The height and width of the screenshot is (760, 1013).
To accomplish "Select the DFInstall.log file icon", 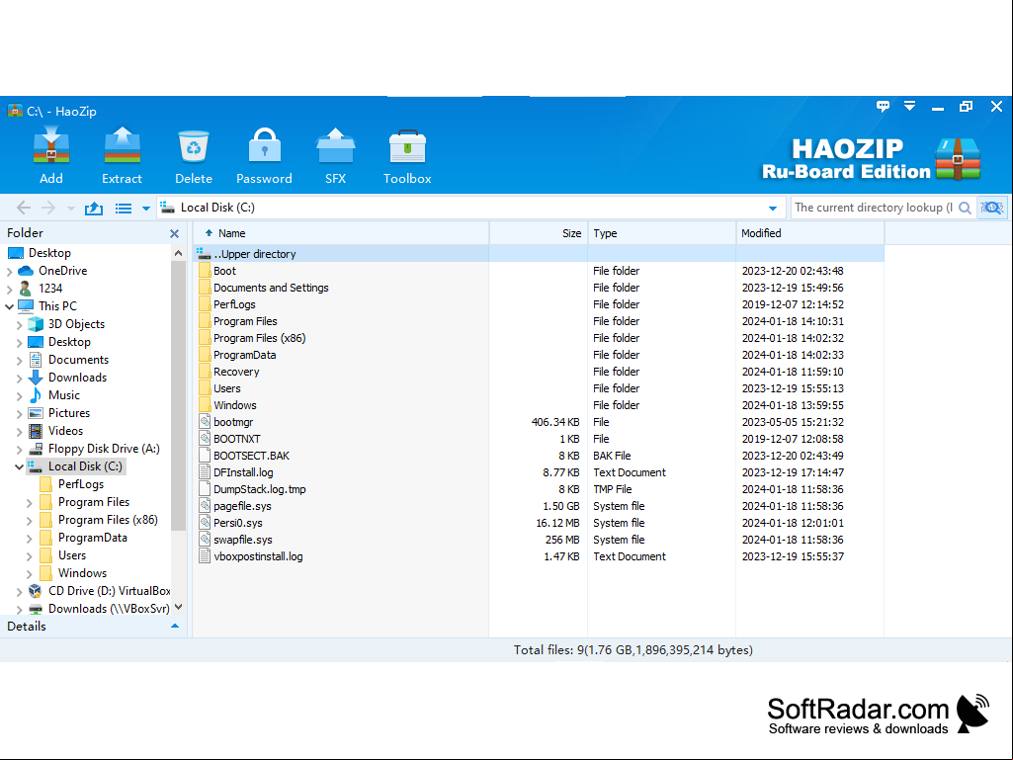I will [205, 472].
